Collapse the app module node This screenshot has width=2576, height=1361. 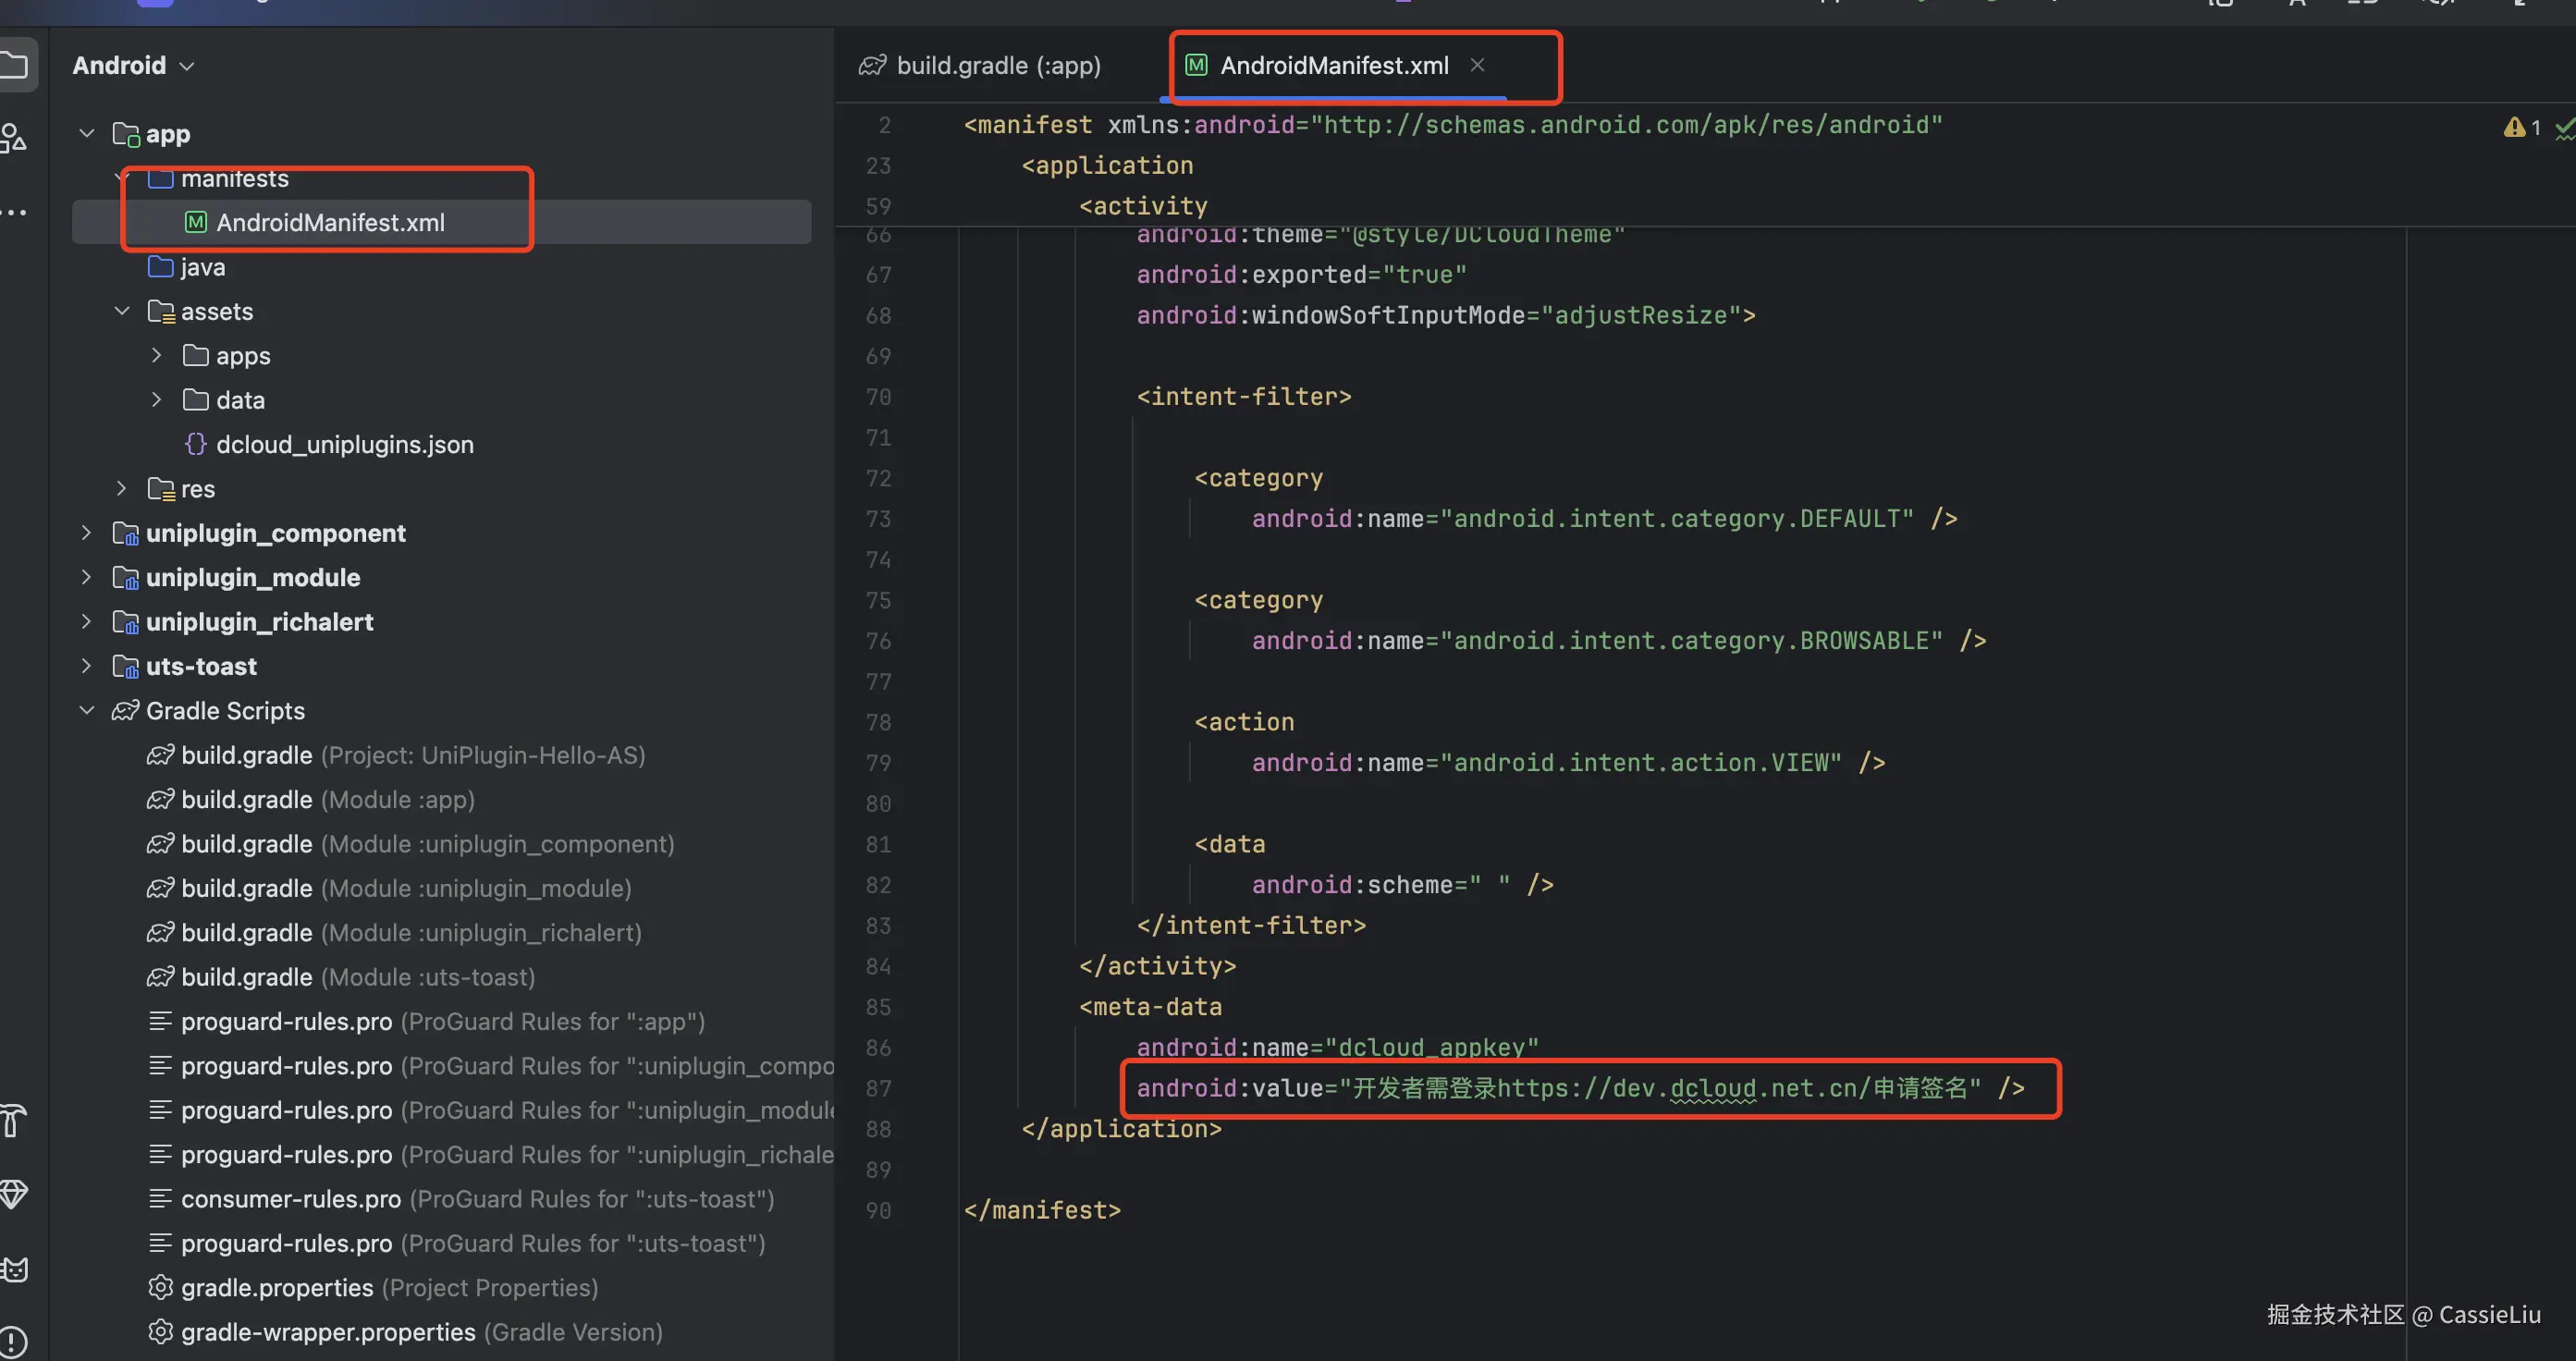[87, 133]
